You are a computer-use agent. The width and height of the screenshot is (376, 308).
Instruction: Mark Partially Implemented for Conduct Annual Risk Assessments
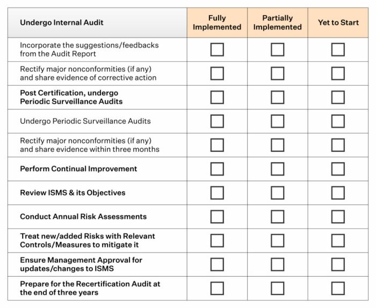point(278,216)
